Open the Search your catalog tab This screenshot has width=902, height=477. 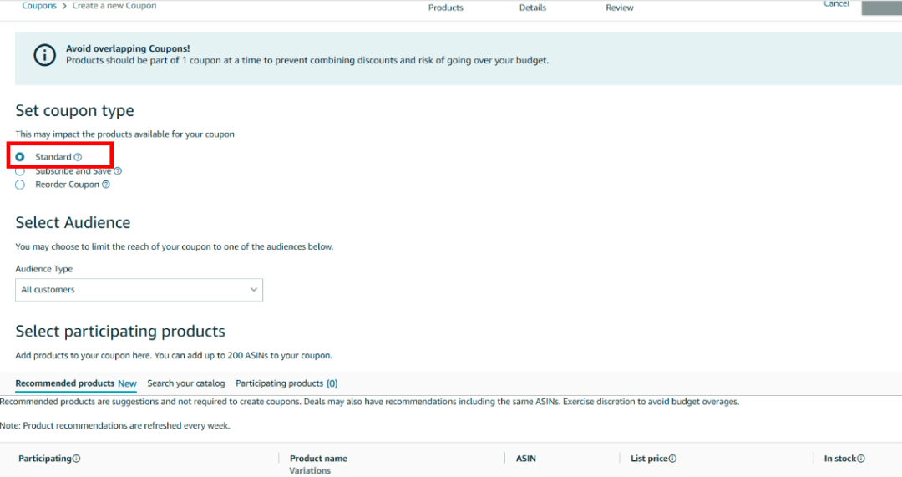click(x=186, y=383)
